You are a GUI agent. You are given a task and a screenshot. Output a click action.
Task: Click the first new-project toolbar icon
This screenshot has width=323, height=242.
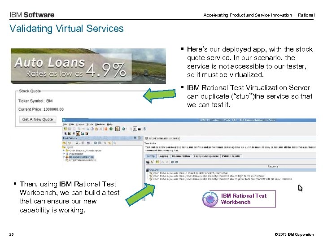coord(65,129)
